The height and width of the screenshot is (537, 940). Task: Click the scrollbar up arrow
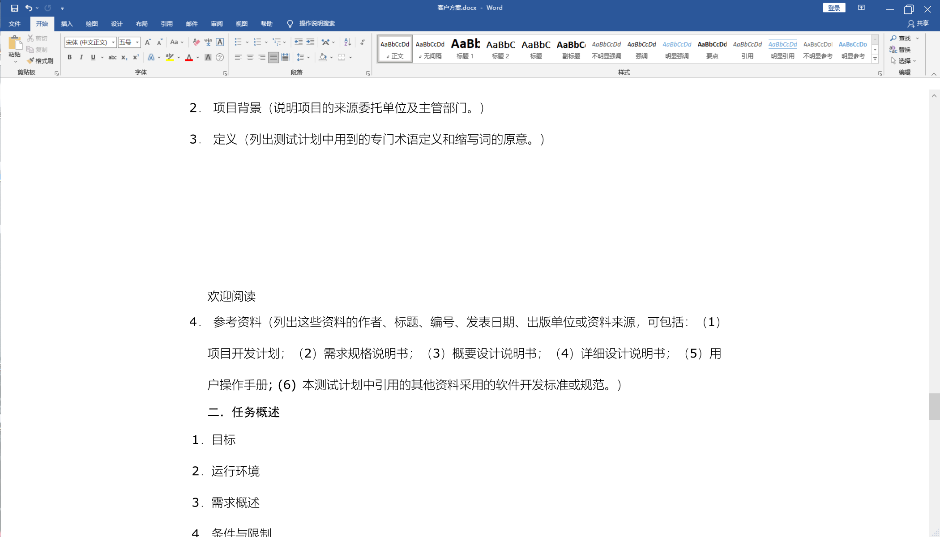(934, 96)
